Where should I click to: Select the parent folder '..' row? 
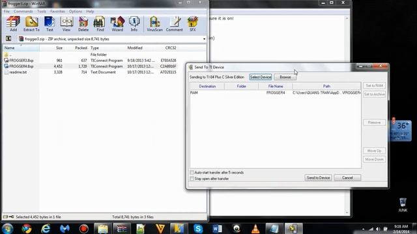tap(91, 55)
